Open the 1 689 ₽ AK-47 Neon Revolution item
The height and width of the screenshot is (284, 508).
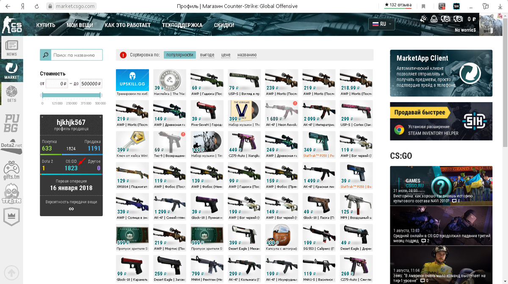[x=282, y=114]
